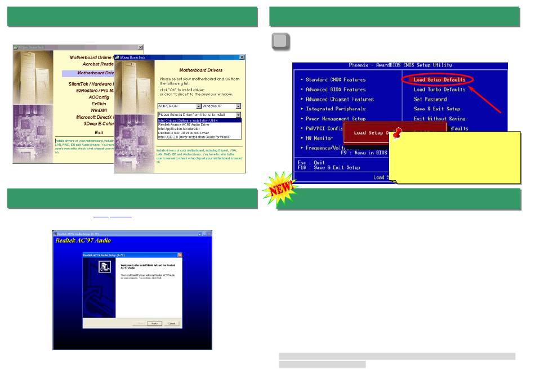Click Exit in the Bonus Pack menu
Screen dimensions: 535x371
tap(99, 133)
